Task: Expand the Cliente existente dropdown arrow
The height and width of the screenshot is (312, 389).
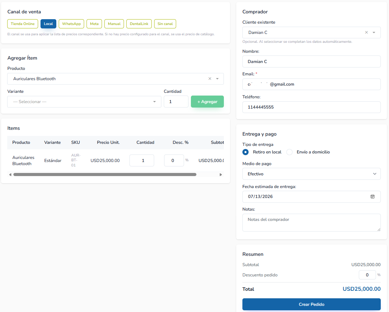Action: click(x=374, y=33)
